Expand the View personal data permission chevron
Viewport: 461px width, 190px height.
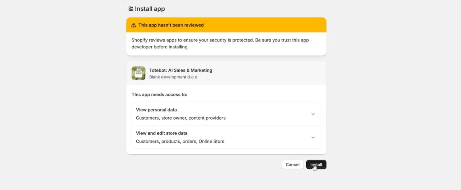click(x=313, y=114)
